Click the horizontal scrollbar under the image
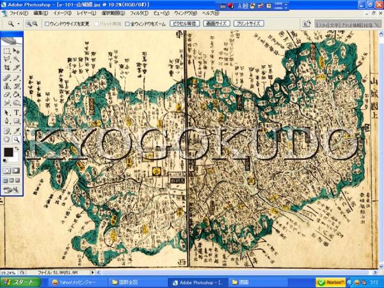The width and height of the screenshot is (384, 288). (x=236, y=273)
